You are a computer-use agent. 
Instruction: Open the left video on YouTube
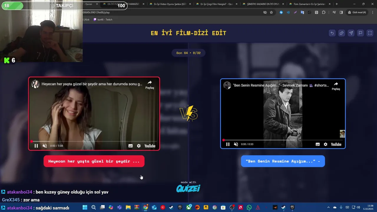[x=150, y=146]
